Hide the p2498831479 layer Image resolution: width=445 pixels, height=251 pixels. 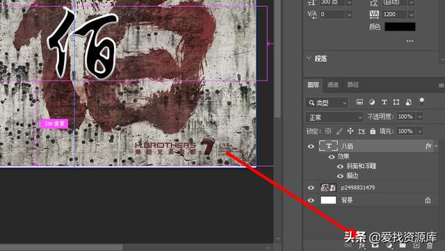click(x=311, y=188)
